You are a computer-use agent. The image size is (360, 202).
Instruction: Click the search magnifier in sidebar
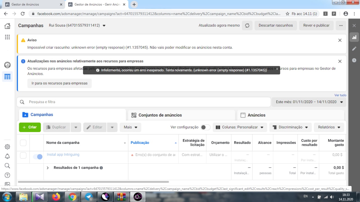(7, 165)
